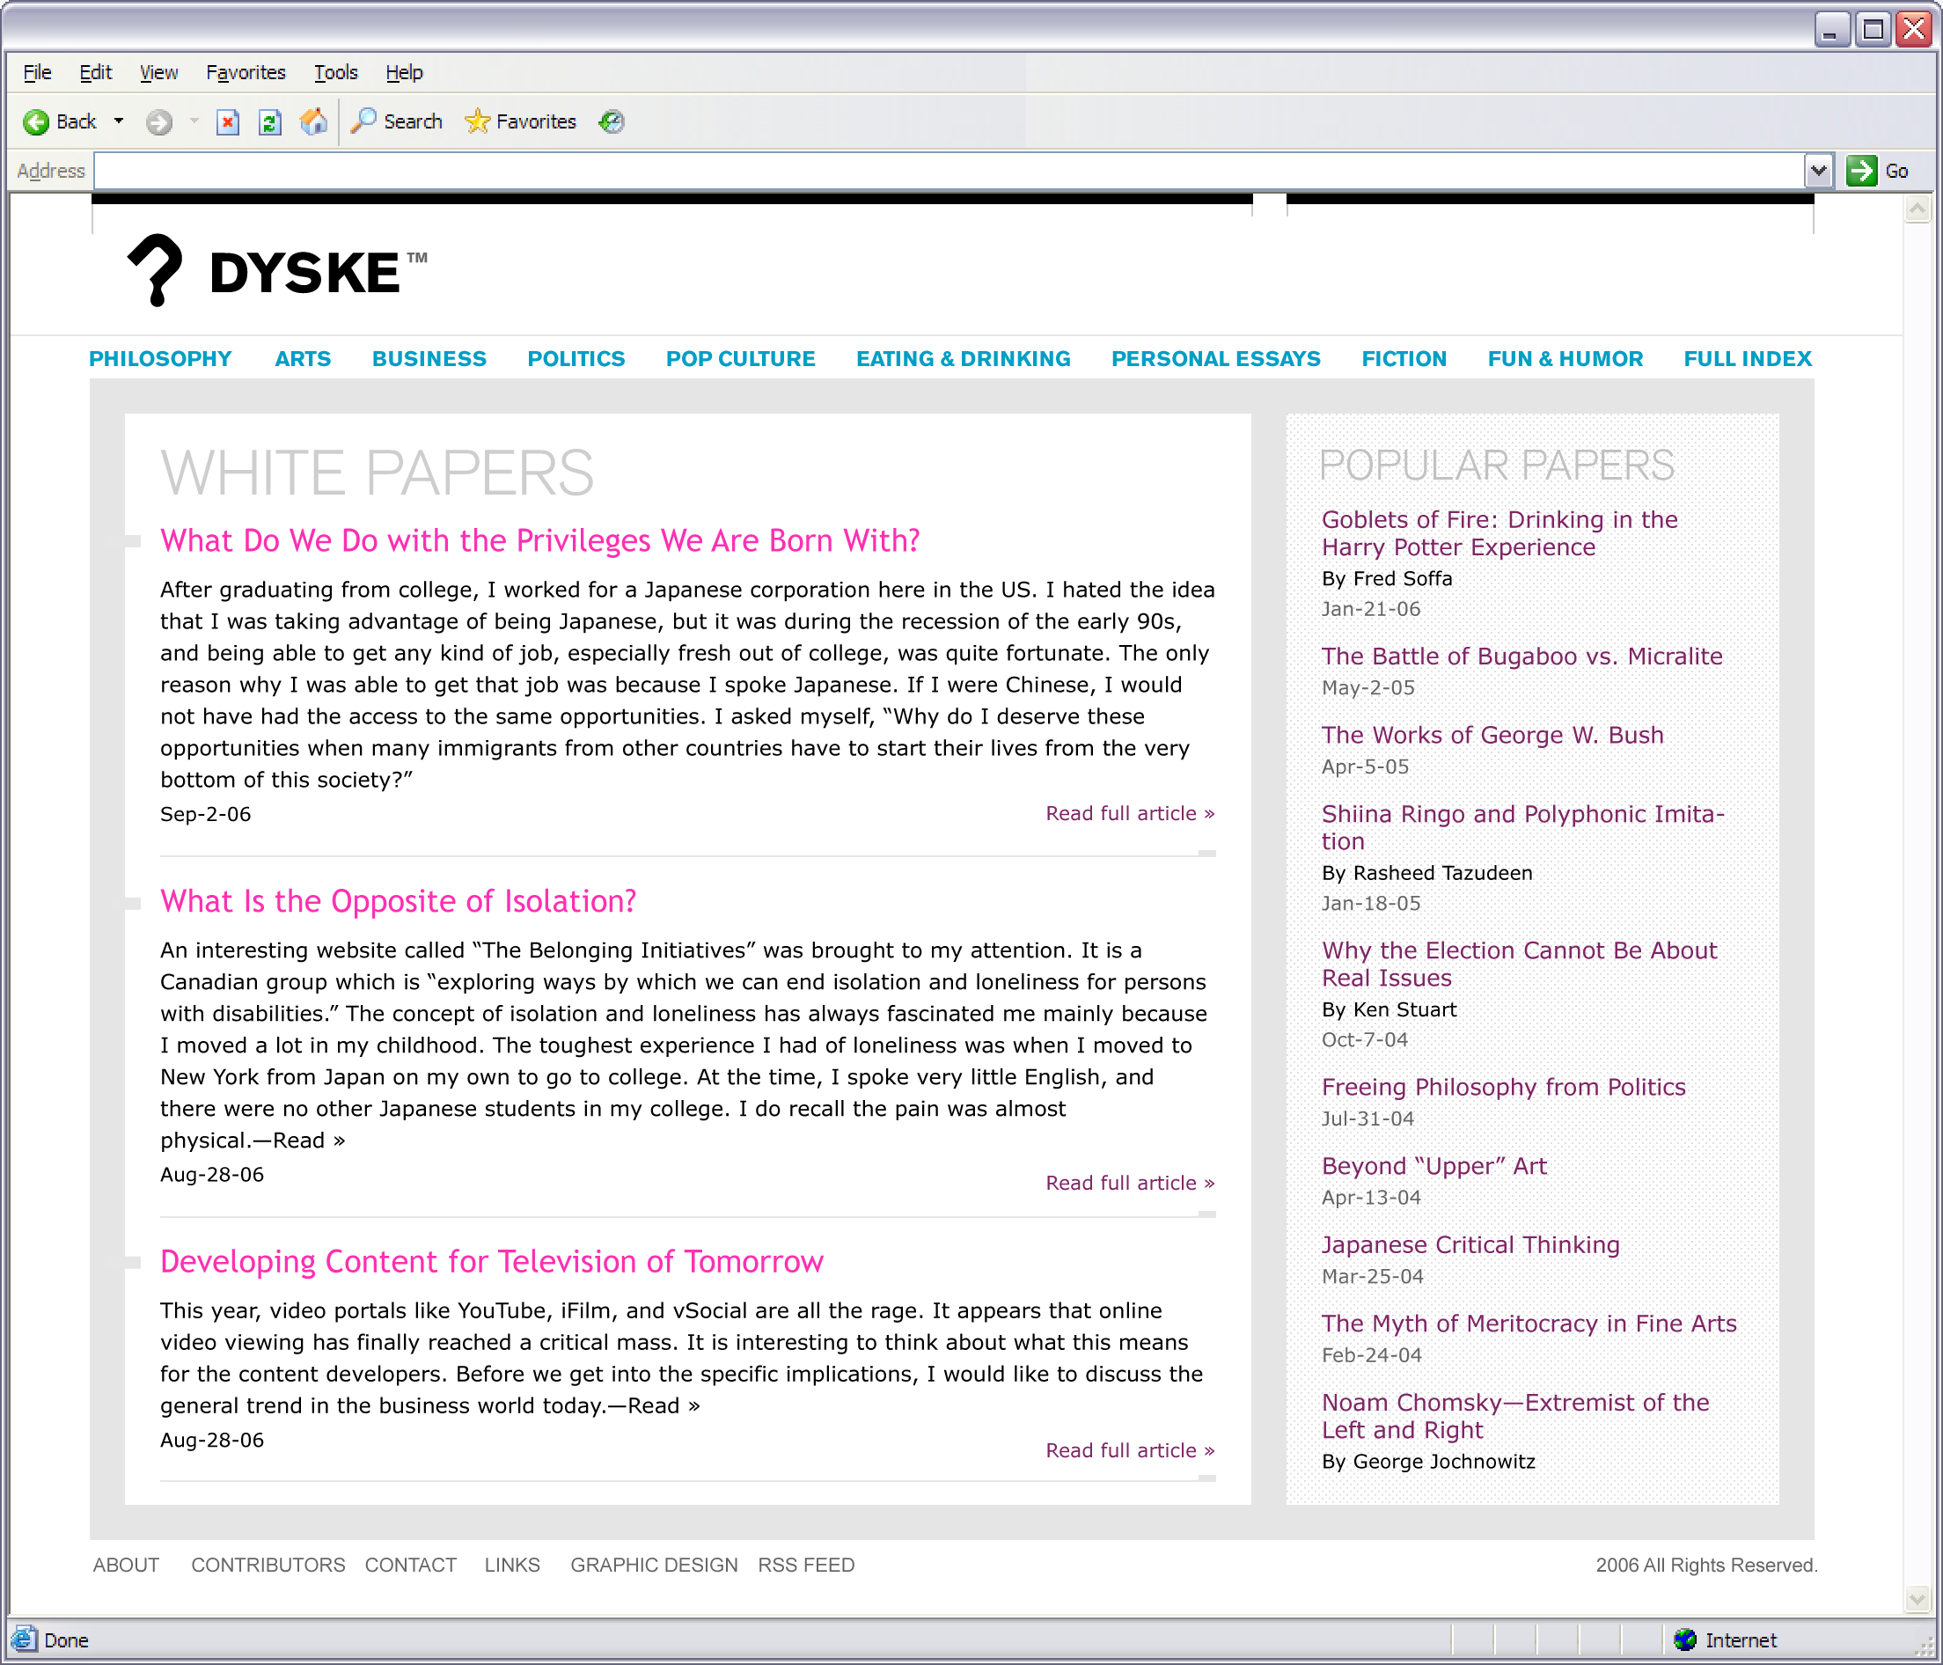Viewport: 1943px width, 1665px height.
Task: Open the Favorites menu
Action: [x=246, y=72]
